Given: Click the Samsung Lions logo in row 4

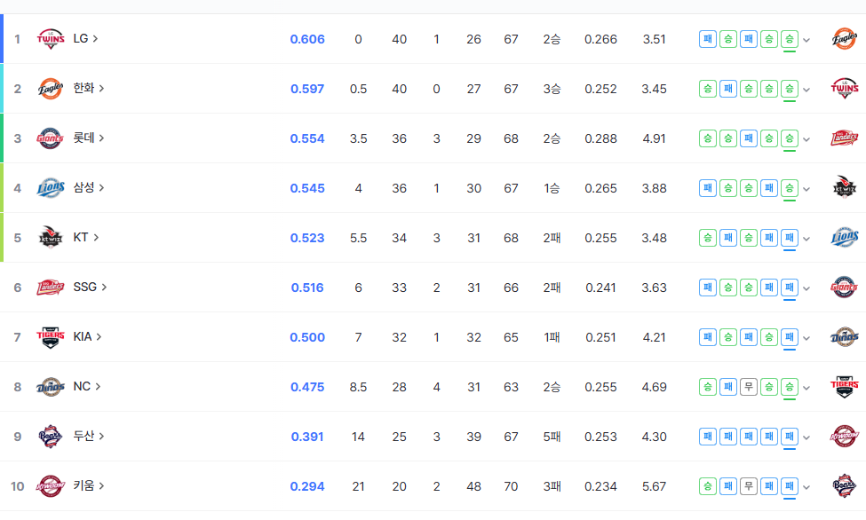Looking at the screenshot, I should 51,188.
